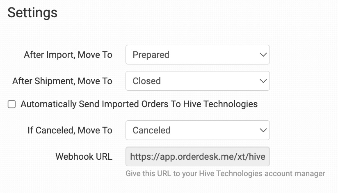This screenshot has width=338, height=193.
Task: Click the help text below Webhook URL
Action: coord(225,174)
